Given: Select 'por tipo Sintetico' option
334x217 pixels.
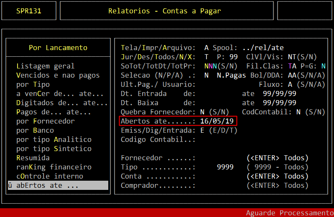Looking at the screenshot, I should point(54,149).
